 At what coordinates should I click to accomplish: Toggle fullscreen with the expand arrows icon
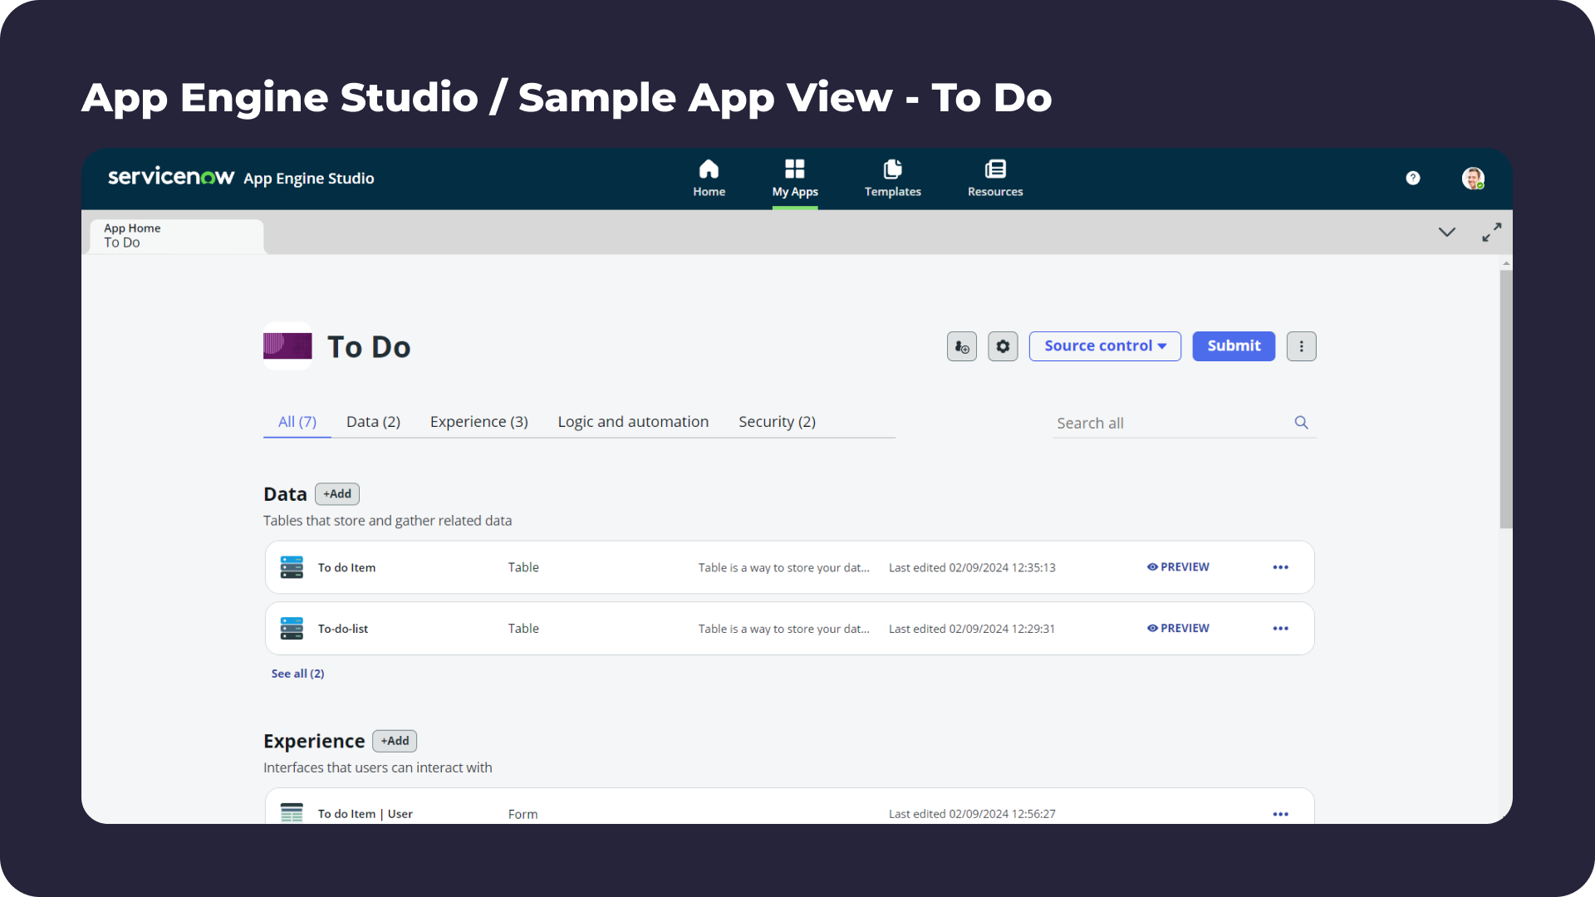(x=1492, y=233)
